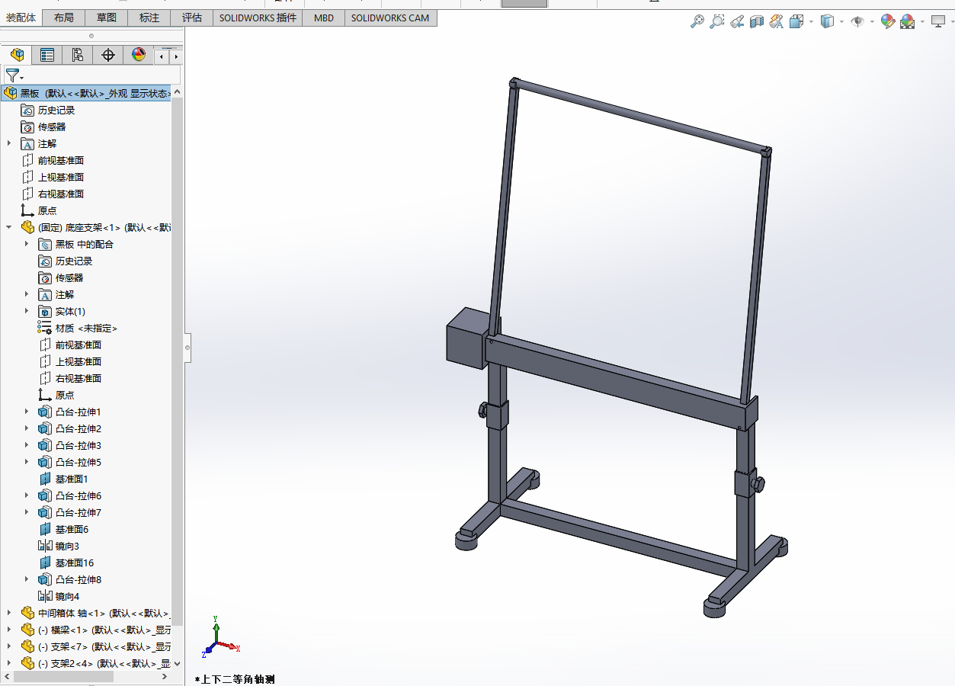This screenshot has height=686, width=955.
Task: Expand the 凸台-拉伸1 feature
Action: pyautogui.click(x=27, y=412)
